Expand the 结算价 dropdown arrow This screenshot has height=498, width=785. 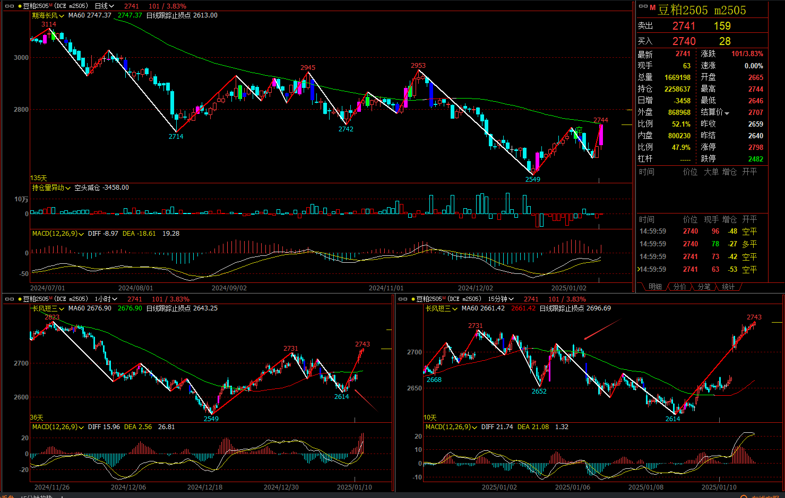pos(727,113)
